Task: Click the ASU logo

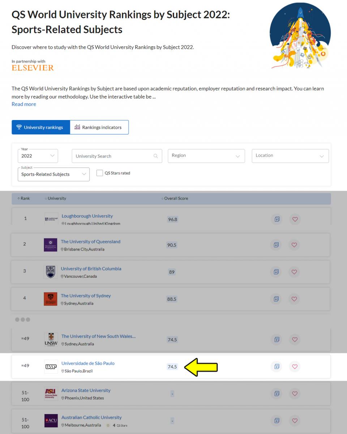Action: [x=51, y=394]
